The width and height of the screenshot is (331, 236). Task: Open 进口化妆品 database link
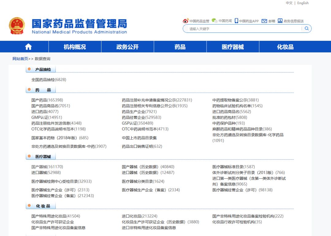[x=139, y=216]
